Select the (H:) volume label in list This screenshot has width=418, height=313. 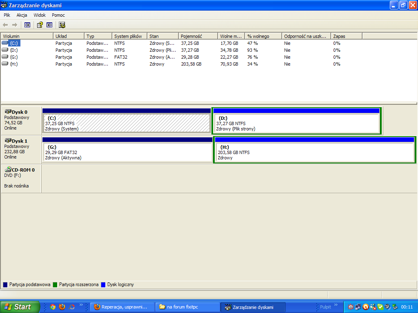(x=14, y=64)
